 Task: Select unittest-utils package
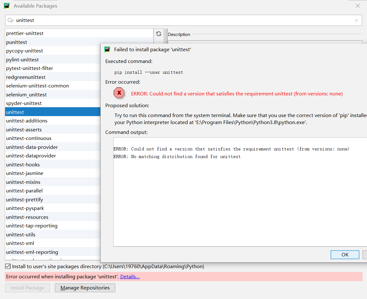pyautogui.click(x=53, y=234)
